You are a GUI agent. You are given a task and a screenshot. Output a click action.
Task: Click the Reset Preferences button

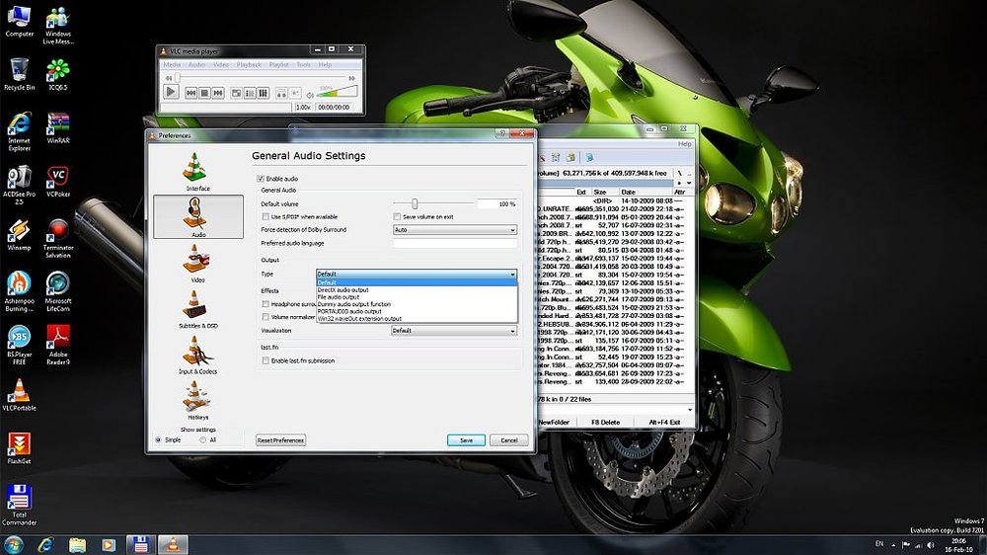click(x=280, y=440)
